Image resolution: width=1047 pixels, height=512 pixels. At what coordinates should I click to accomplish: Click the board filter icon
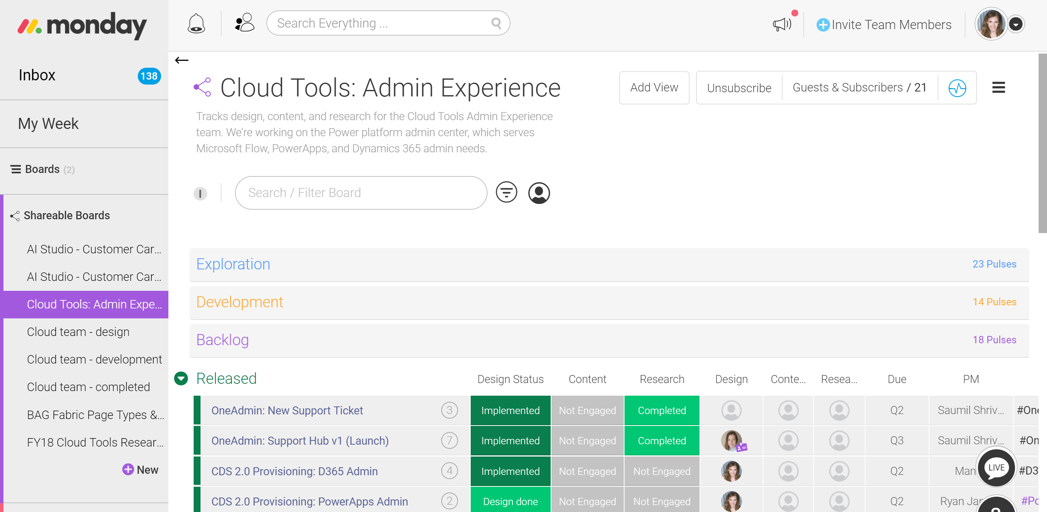click(506, 192)
